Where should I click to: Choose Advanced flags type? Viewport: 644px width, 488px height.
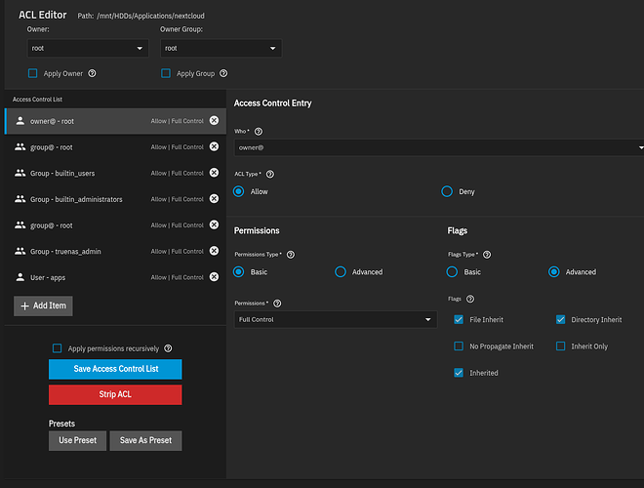pyautogui.click(x=554, y=272)
